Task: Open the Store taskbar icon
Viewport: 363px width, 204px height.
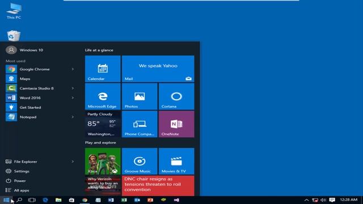Action: coord(71,200)
